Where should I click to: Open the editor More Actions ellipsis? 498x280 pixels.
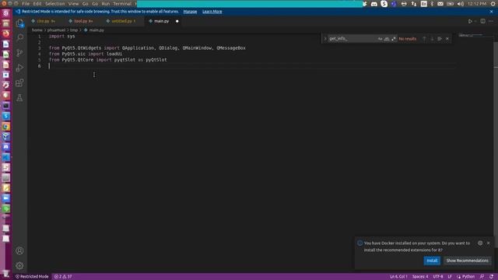(491, 21)
